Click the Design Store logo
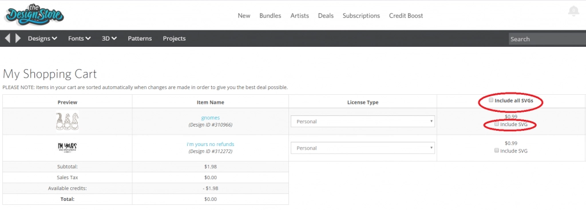Image resolution: width=586 pixels, height=210 pixels. [34, 15]
